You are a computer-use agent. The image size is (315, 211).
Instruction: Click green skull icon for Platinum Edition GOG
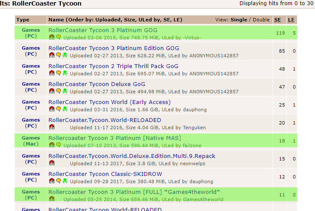point(65,55)
